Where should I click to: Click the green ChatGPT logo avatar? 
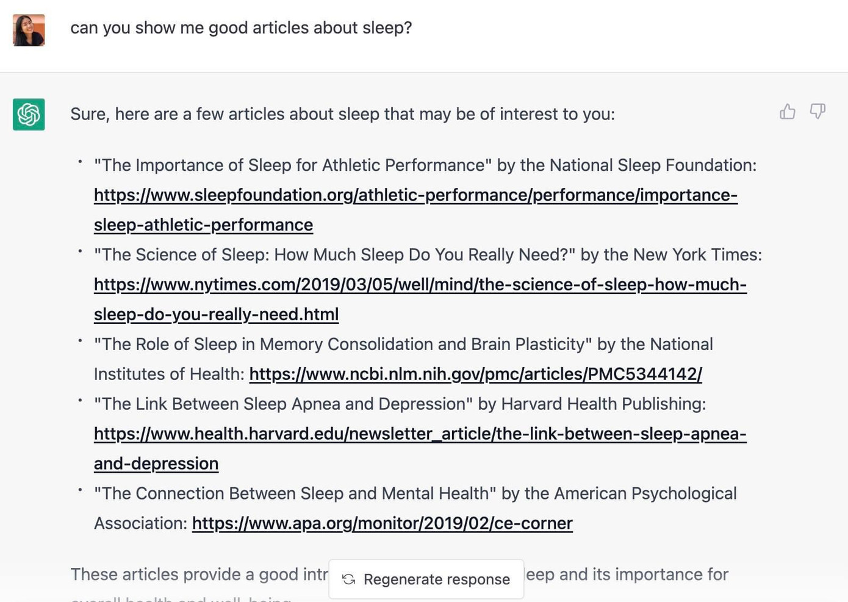[29, 114]
